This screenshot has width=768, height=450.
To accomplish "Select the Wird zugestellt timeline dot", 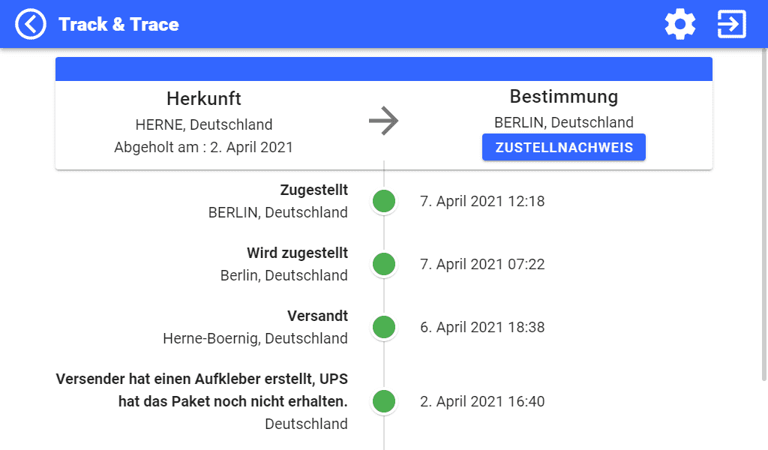I will pos(384,264).
